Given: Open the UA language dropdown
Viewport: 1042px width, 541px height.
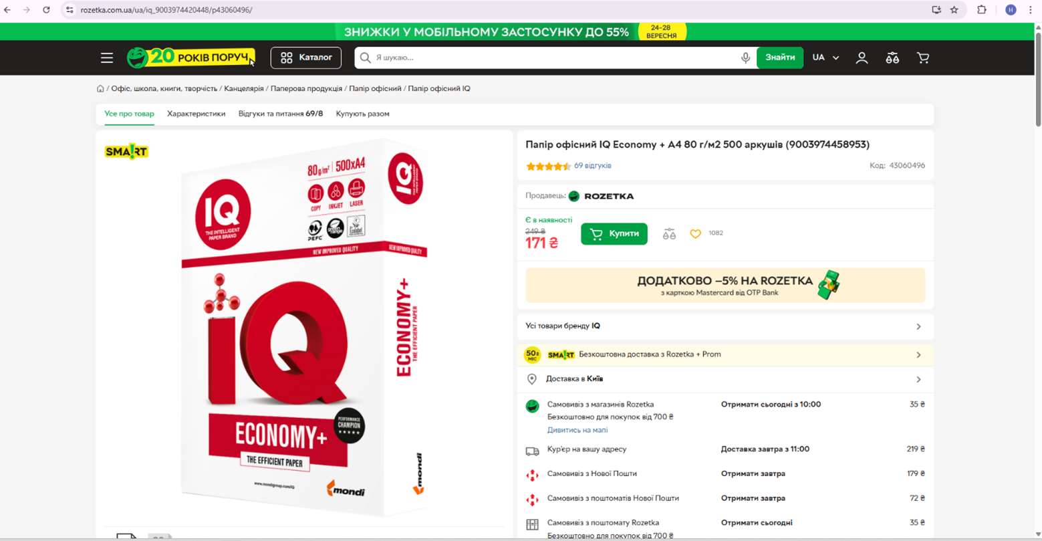Looking at the screenshot, I should click(x=825, y=58).
